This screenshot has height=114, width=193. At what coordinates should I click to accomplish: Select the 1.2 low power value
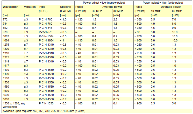(94, 19)
